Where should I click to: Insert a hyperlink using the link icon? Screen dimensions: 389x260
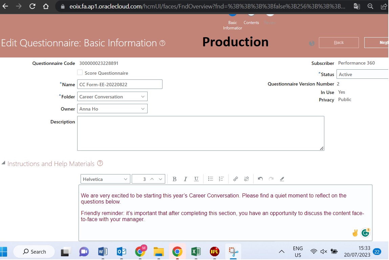(x=236, y=179)
